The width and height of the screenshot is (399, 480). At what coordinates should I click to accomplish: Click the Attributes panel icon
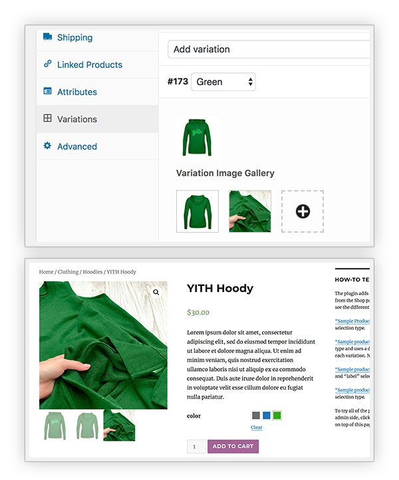coord(47,92)
